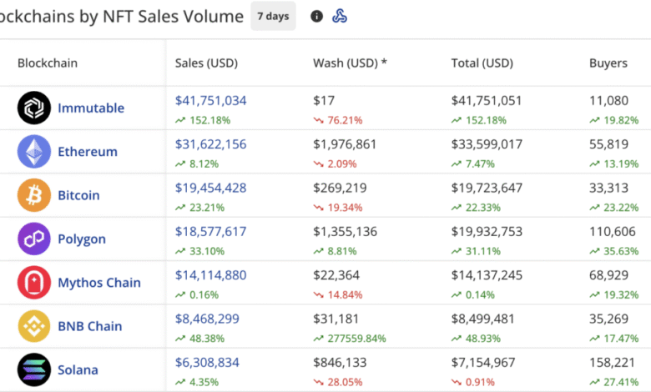Click the Bitcoin blockchain logo
This screenshot has width=651, height=392.
pos(34,195)
